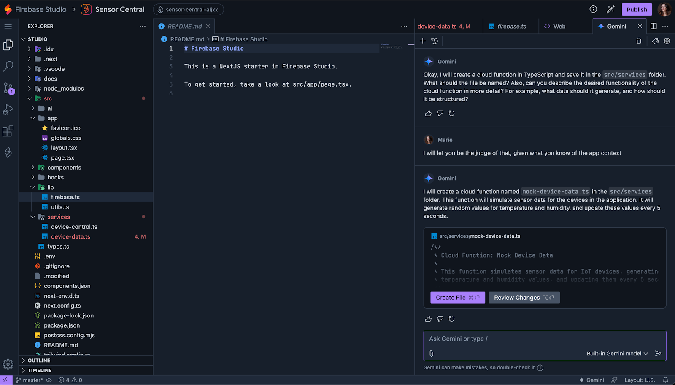This screenshot has height=385, width=675.
Task: Click the magic wand prototyper icon
Action: [x=610, y=9]
